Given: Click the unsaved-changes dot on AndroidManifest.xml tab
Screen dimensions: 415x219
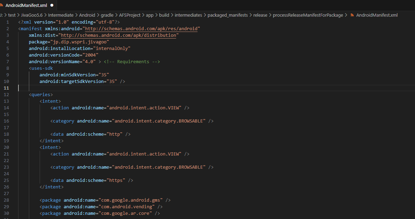Looking at the screenshot, I should 52,5.
